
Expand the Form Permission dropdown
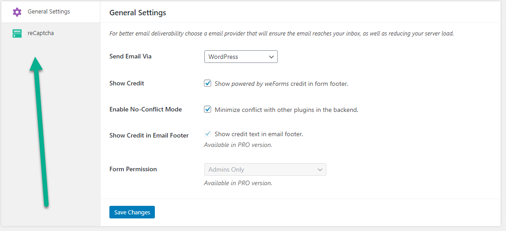(265, 170)
